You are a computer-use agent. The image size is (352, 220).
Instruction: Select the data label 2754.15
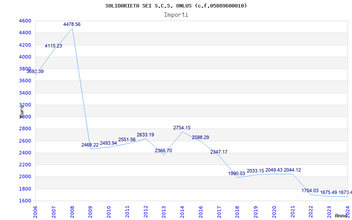click(182, 128)
